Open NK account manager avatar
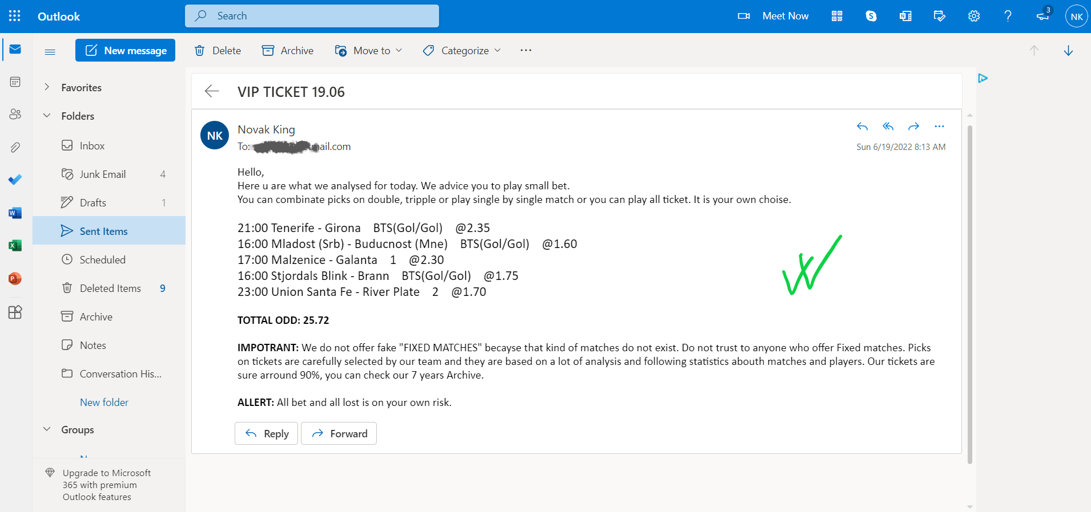Screen dimensions: 1091x512 [1077, 16]
